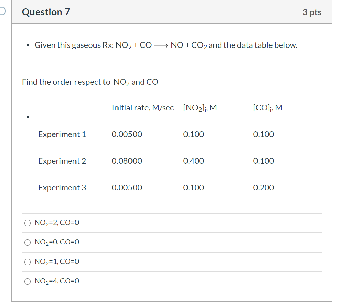Click the Question 7 header text
347x308 pixels.
pyautogui.click(x=45, y=12)
